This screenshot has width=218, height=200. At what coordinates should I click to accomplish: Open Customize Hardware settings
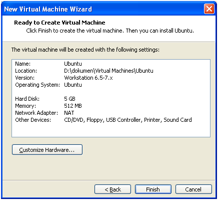[x=47, y=150]
